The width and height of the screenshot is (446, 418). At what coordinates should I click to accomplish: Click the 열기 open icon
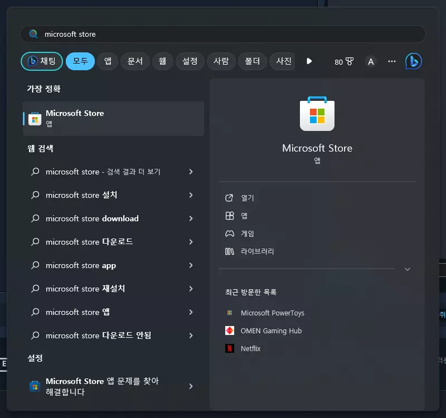pos(229,198)
